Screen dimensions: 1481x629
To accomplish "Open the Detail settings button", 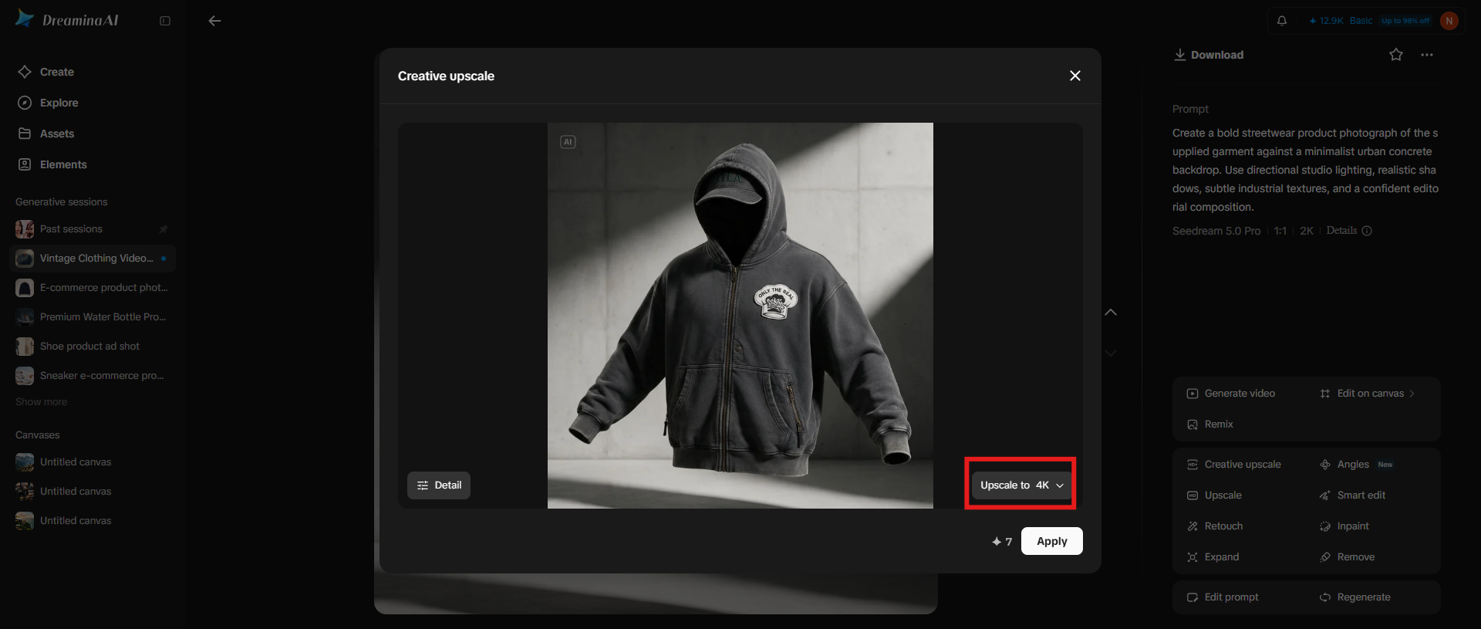I will [439, 485].
